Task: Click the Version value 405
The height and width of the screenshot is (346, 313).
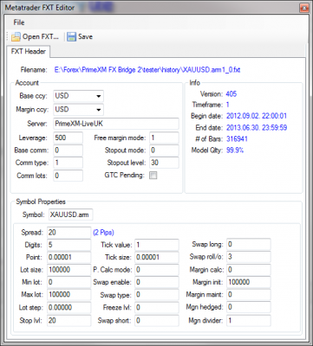Action: click(231, 94)
